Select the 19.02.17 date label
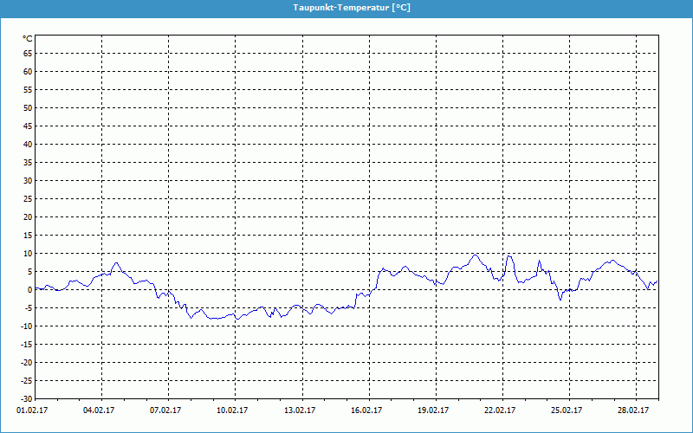Image resolution: width=693 pixels, height=433 pixels. tap(432, 411)
